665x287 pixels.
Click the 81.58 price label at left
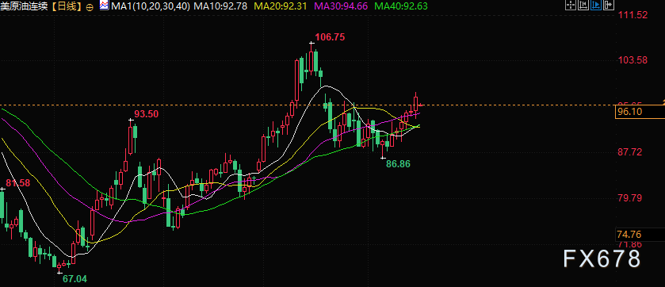click(17, 183)
